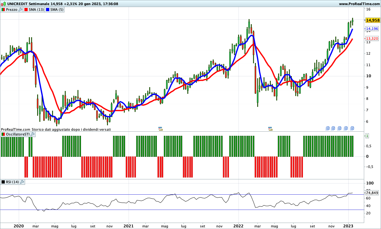Click the price axis value 6
This screenshot has width=381, height=229.
click(x=367, y=121)
